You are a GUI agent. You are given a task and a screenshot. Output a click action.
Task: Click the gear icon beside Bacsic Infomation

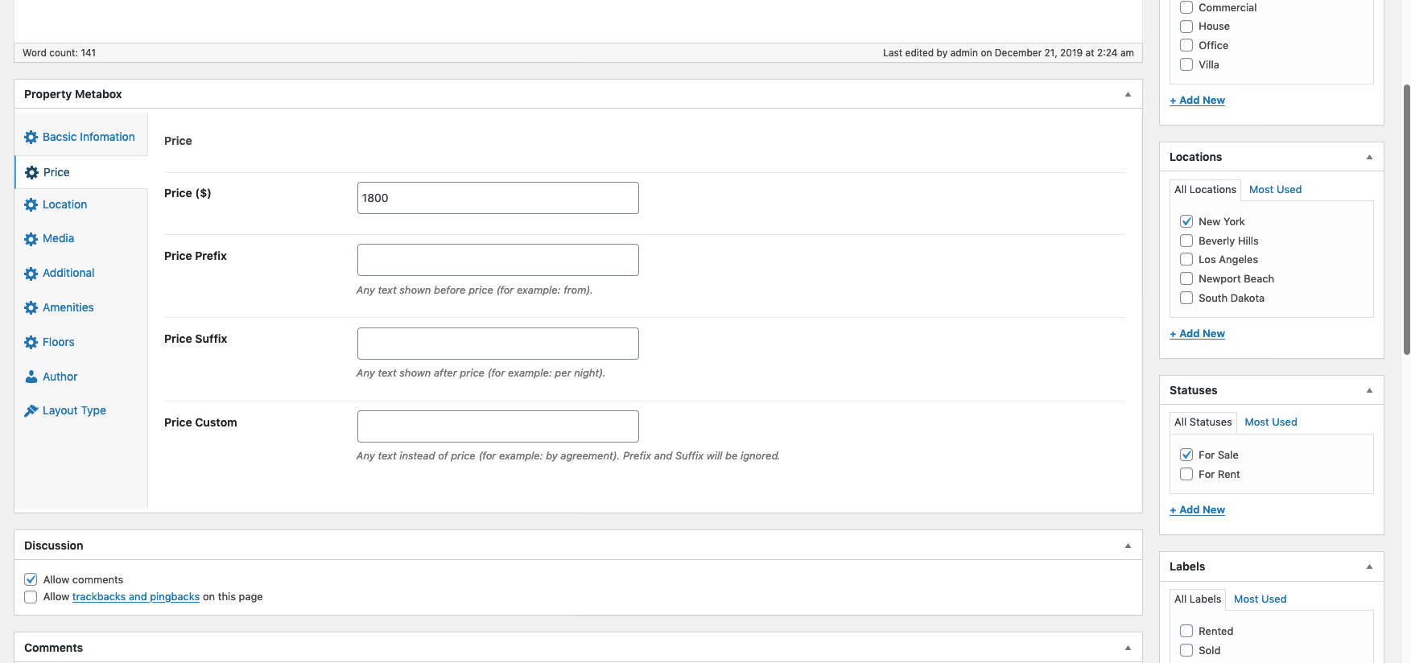click(x=31, y=138)
